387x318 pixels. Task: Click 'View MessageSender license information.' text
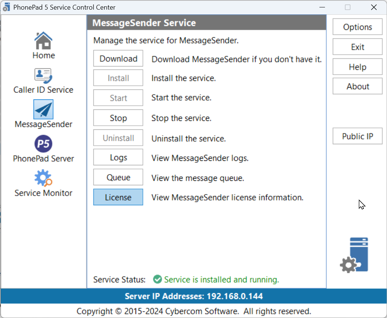[x=227, y=197]
